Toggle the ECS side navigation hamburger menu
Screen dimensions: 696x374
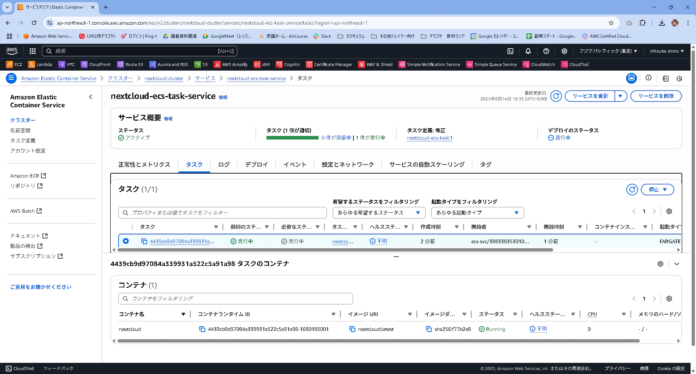[x=11, y=78]
